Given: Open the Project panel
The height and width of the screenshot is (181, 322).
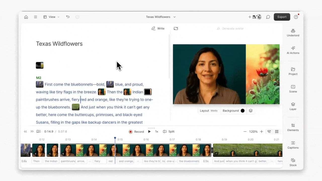Looking at the screenshot, I should pos(293,71).
